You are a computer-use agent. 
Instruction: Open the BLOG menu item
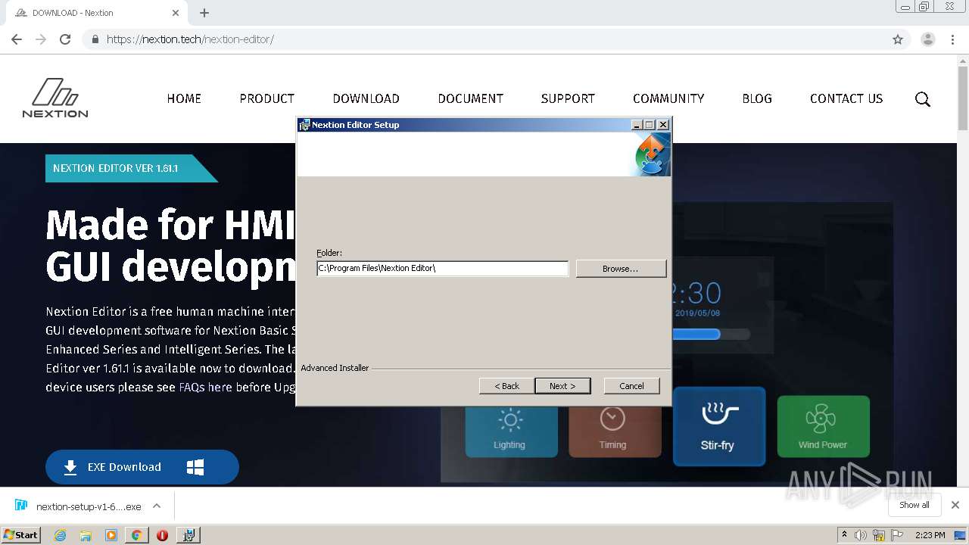click(757, 98)
